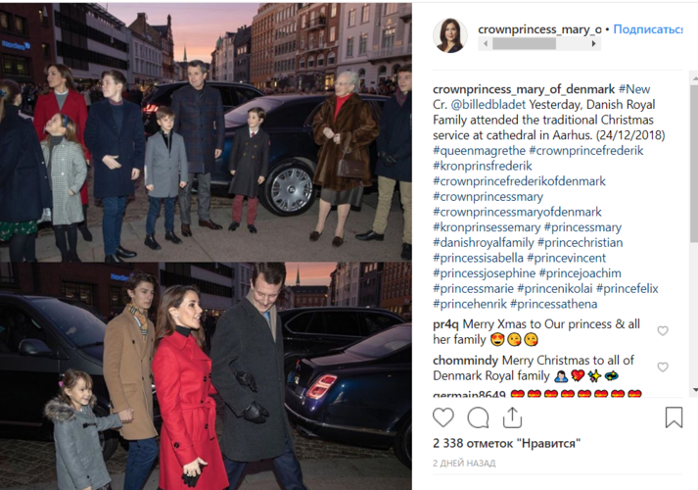
Task: Save the post with the bookmark icon
Action: click(674, 417)
